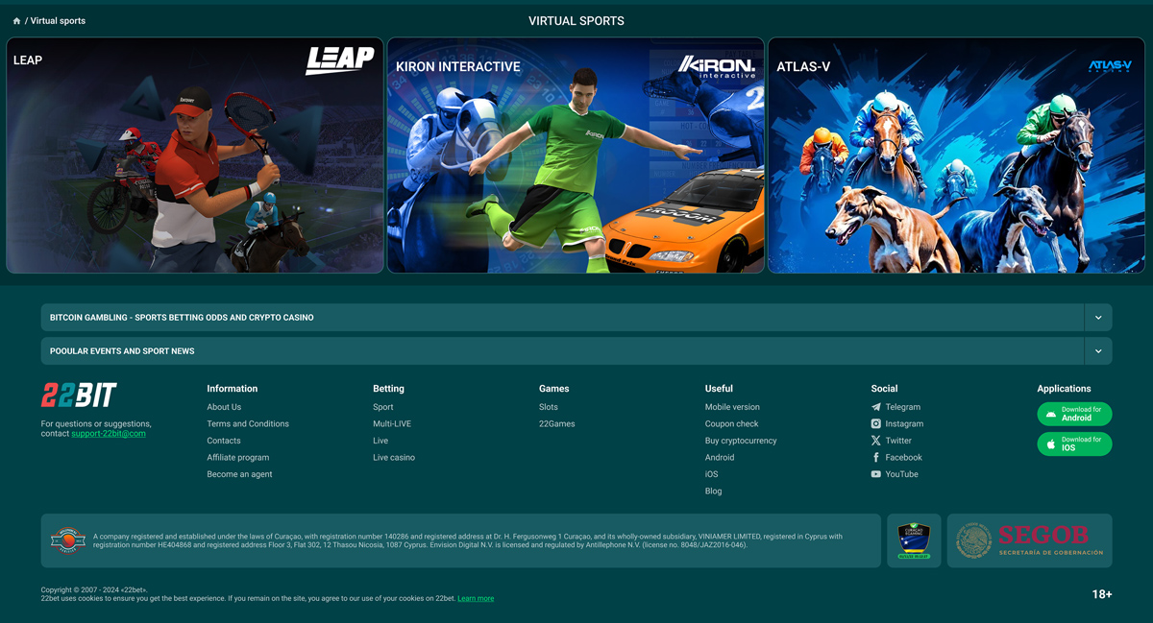Screen dimensions: 1153x623
Task: Click the SEGOB Secretaría de Gobernación logo
Action: 1030,540
